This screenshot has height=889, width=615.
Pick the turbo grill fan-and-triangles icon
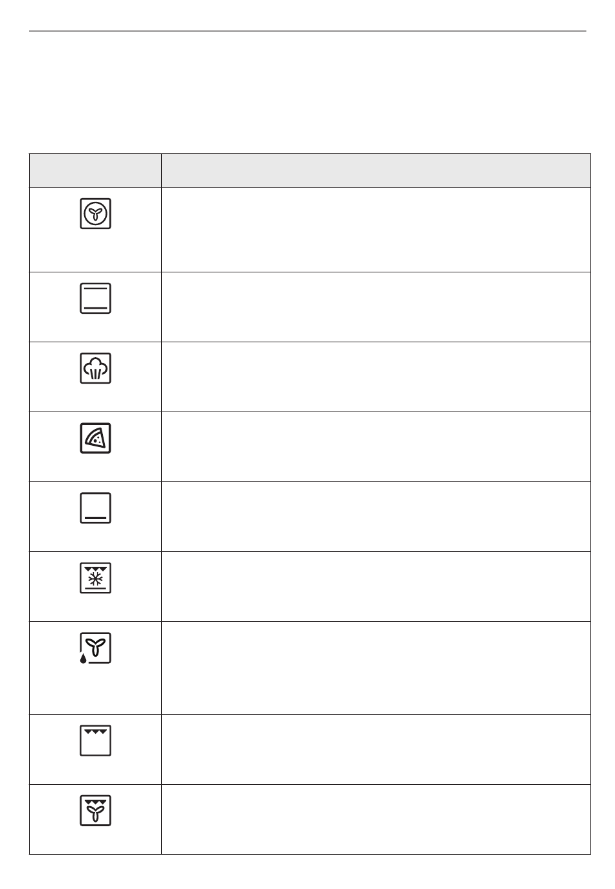96,811
